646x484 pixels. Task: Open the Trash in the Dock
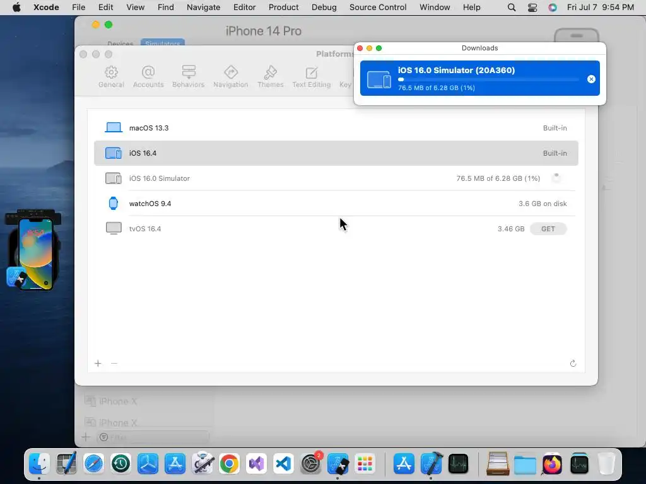pos(606,464)
